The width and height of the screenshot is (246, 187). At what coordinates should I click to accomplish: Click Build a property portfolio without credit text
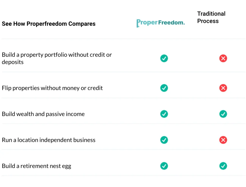[x=57, y=55]
